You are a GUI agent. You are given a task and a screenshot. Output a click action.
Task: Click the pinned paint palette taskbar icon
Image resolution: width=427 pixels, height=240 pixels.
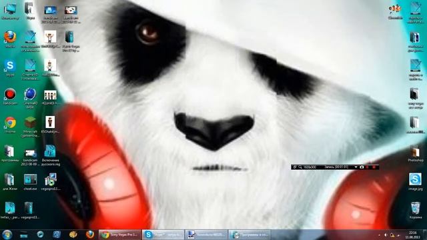[73, 235]
